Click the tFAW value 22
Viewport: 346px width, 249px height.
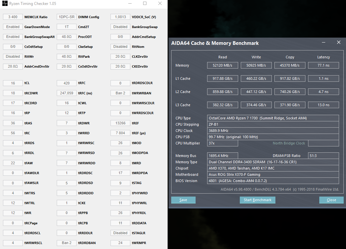[13, 163]
